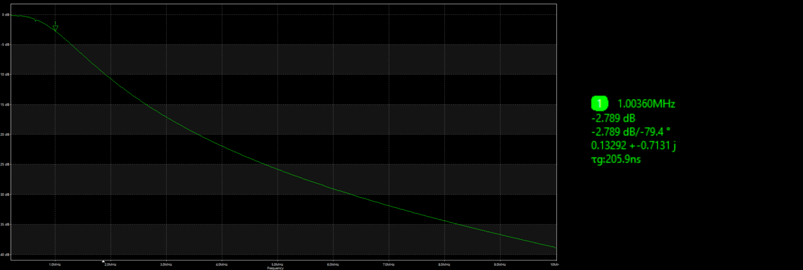Click the Frequency axis title
Image resolution: width=803 pixels, height=270 pixels.
pos(275,268)
